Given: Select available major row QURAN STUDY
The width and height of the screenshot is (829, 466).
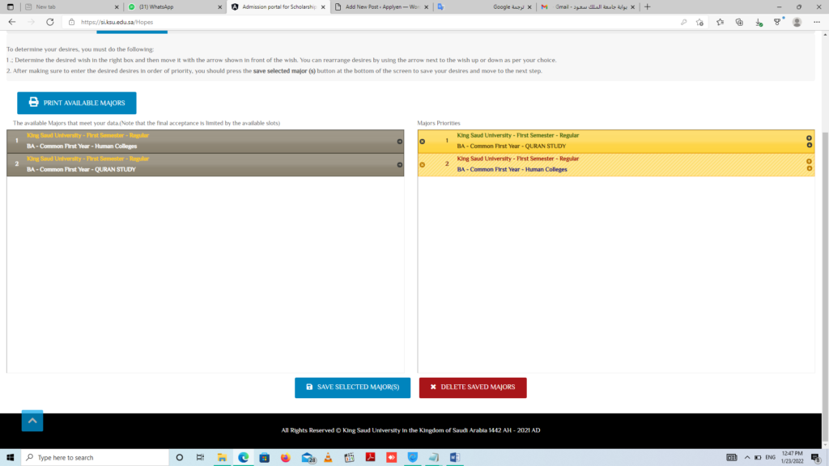Looking at the screenshot, I should pos(205,164).
